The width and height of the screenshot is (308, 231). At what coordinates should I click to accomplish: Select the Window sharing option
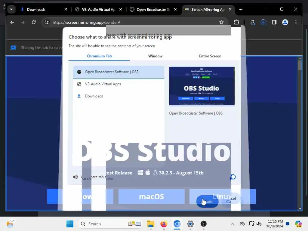pos(156,56)
